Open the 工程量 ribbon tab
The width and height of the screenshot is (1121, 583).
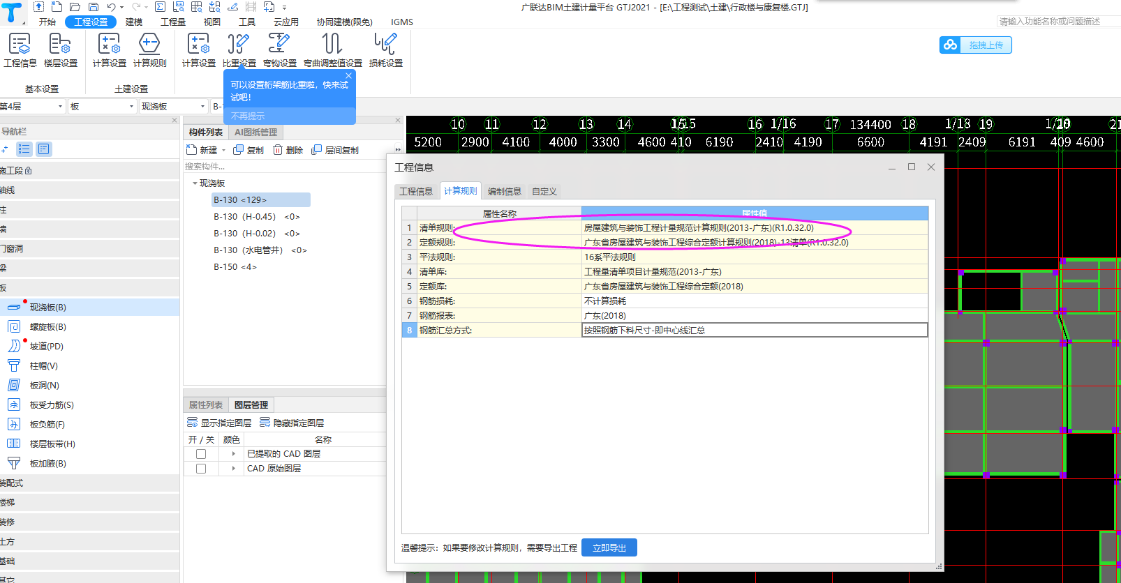click(173, 22)
